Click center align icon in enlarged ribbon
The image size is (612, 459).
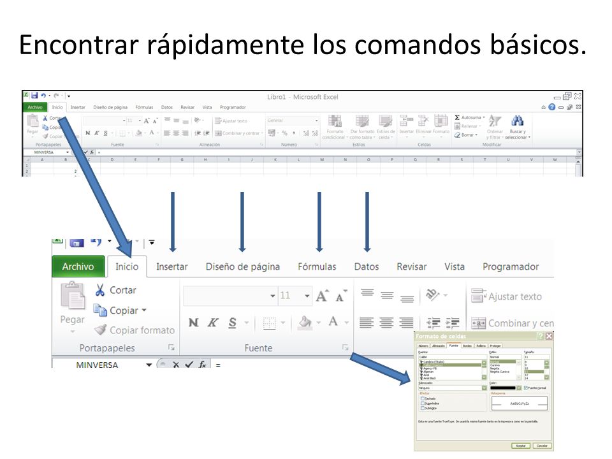click(x=386, y=323)
